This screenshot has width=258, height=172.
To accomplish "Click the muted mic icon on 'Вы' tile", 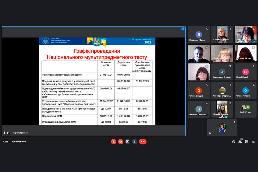I will coord(234,122).
